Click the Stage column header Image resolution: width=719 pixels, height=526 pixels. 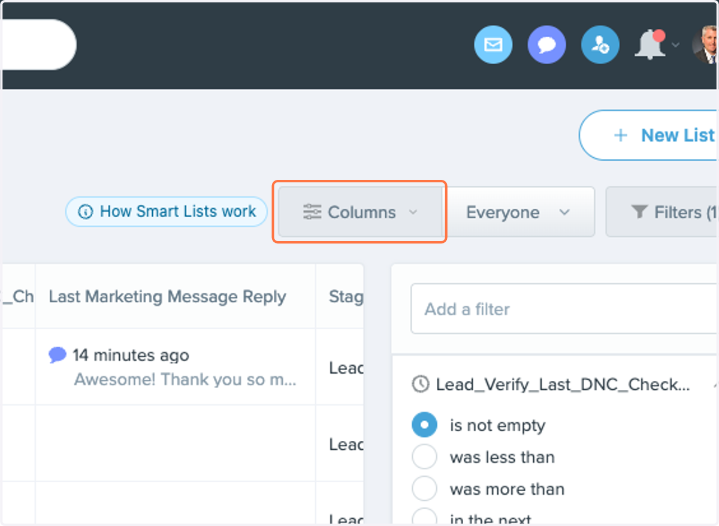point(346,296)
